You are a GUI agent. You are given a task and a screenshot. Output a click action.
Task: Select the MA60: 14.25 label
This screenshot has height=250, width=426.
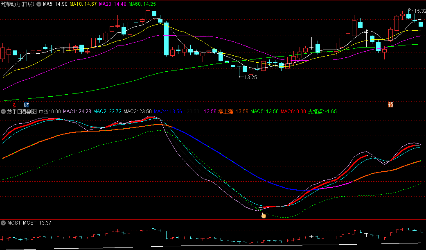pyautogui.click(x=142, y=4)
